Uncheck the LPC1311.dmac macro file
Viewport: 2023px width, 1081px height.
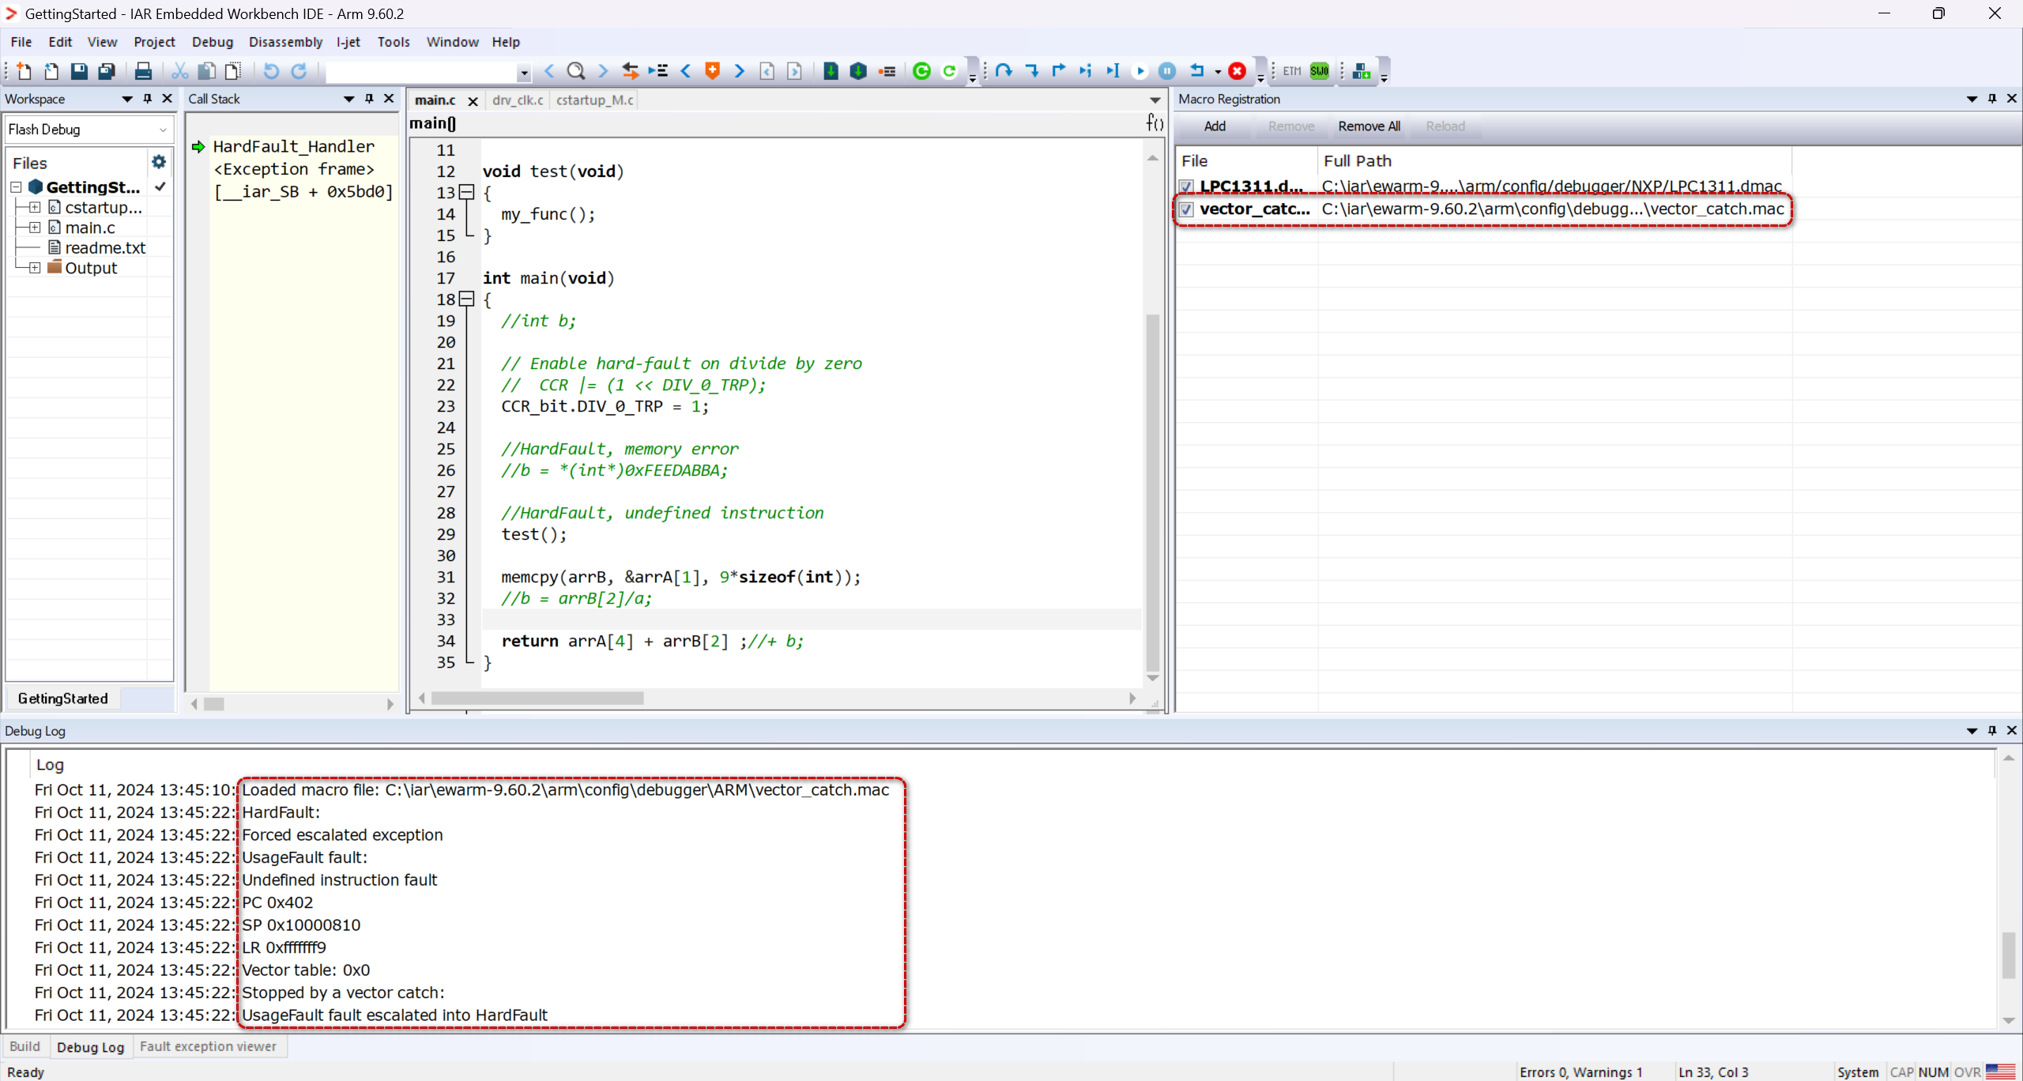click(1186, 186)
